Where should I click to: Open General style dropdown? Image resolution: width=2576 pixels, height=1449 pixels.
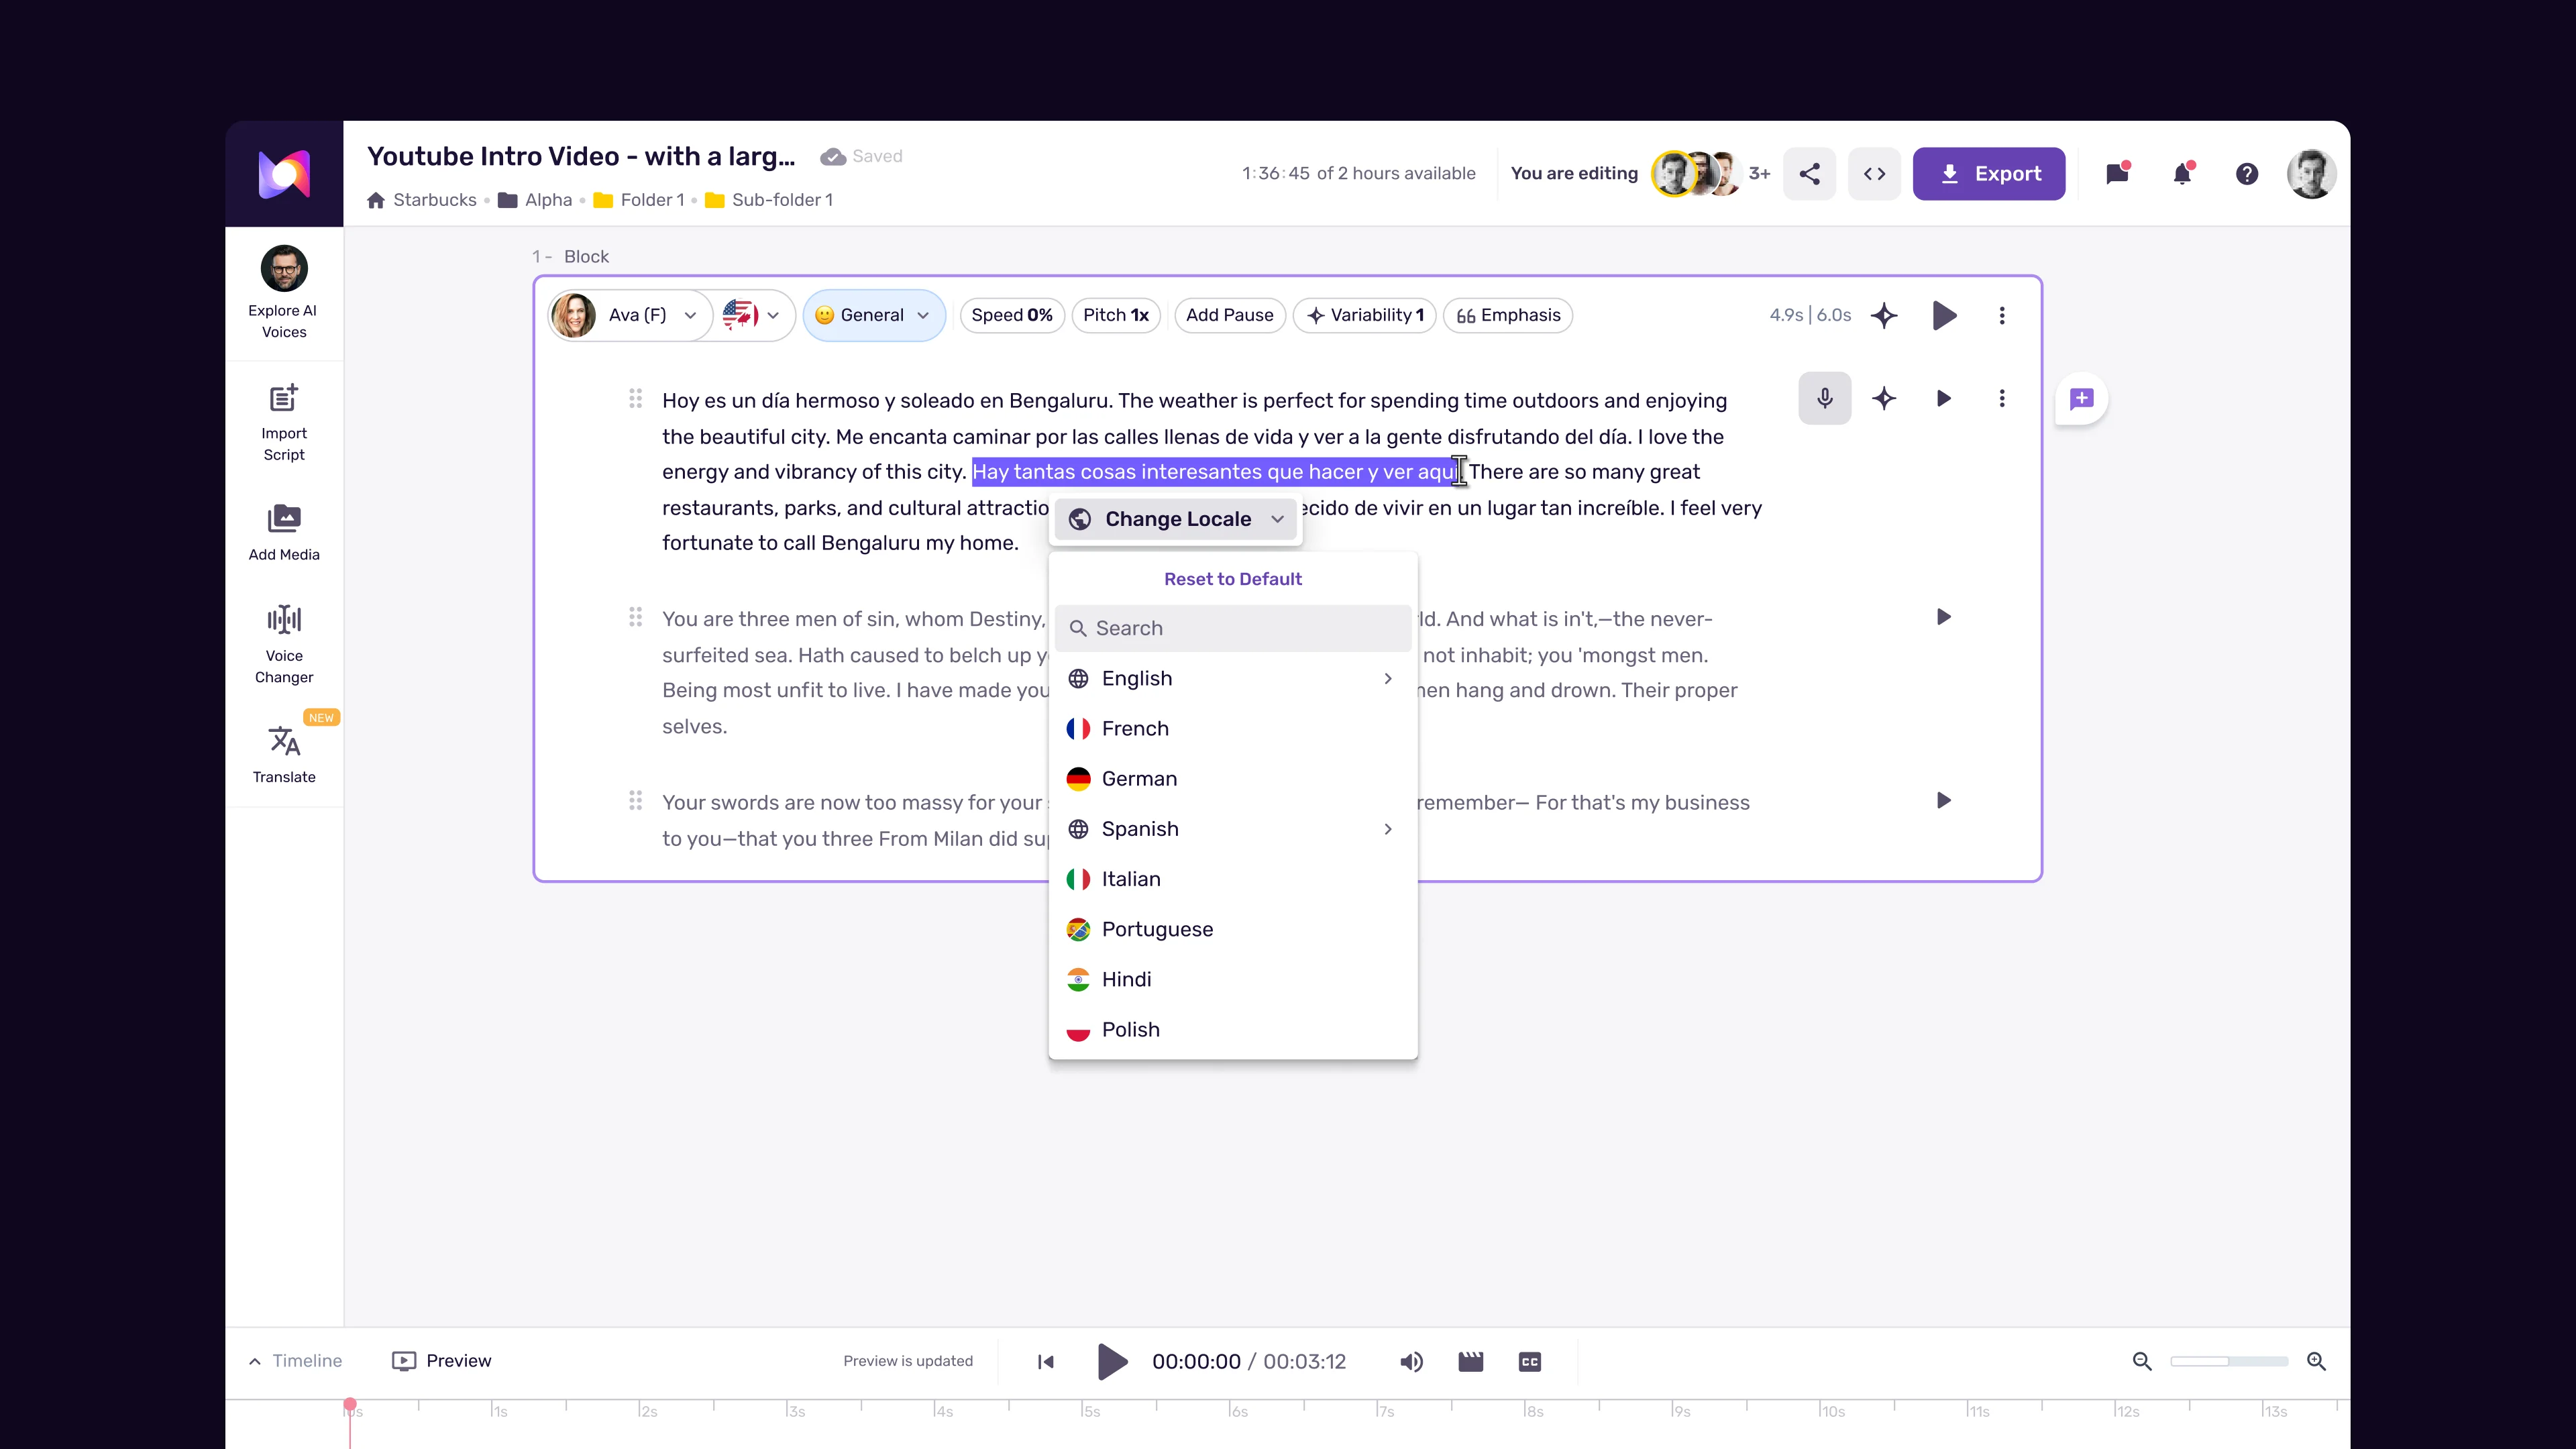click(873, 316)
